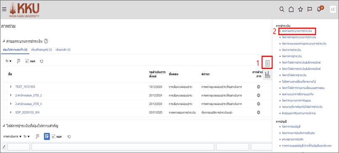
Task: Click the help icon beside คำขอกระบวนการชำระเงิน
Action: pyautogui.click(x=46, y=41)
